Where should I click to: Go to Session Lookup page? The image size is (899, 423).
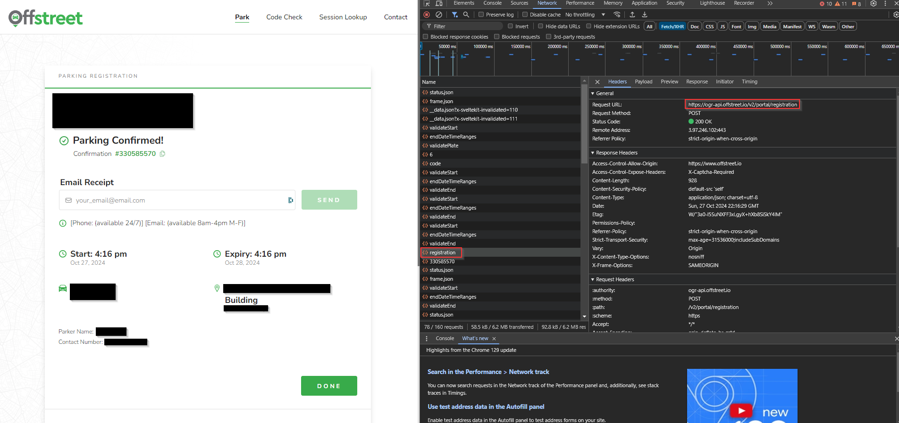343,17
